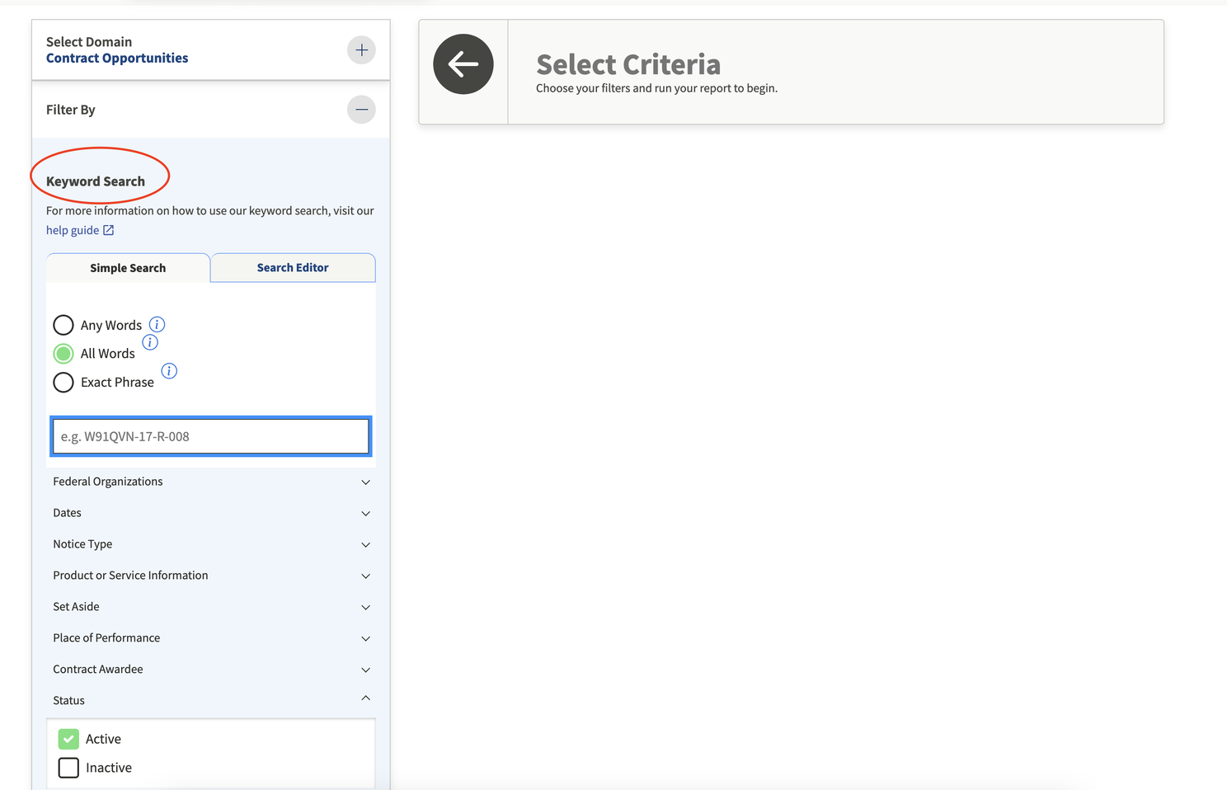1227x790 pixels.
Task: Open info icon next to Exact Phrase
Action: [169, 371]
